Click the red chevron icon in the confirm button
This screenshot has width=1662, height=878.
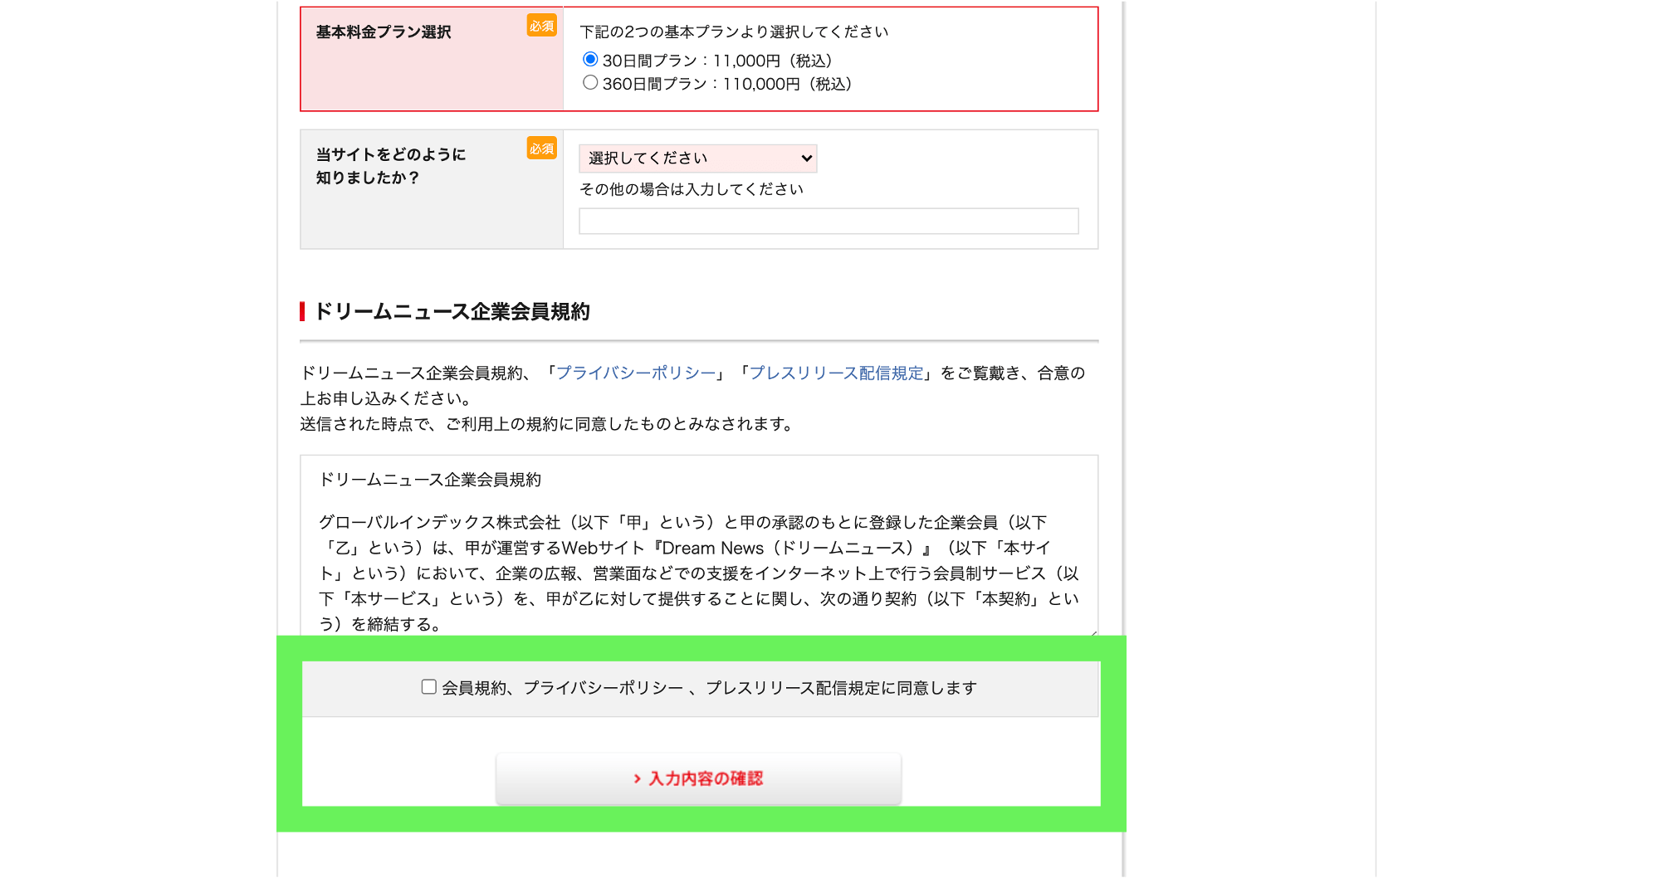tap(638, 778)
